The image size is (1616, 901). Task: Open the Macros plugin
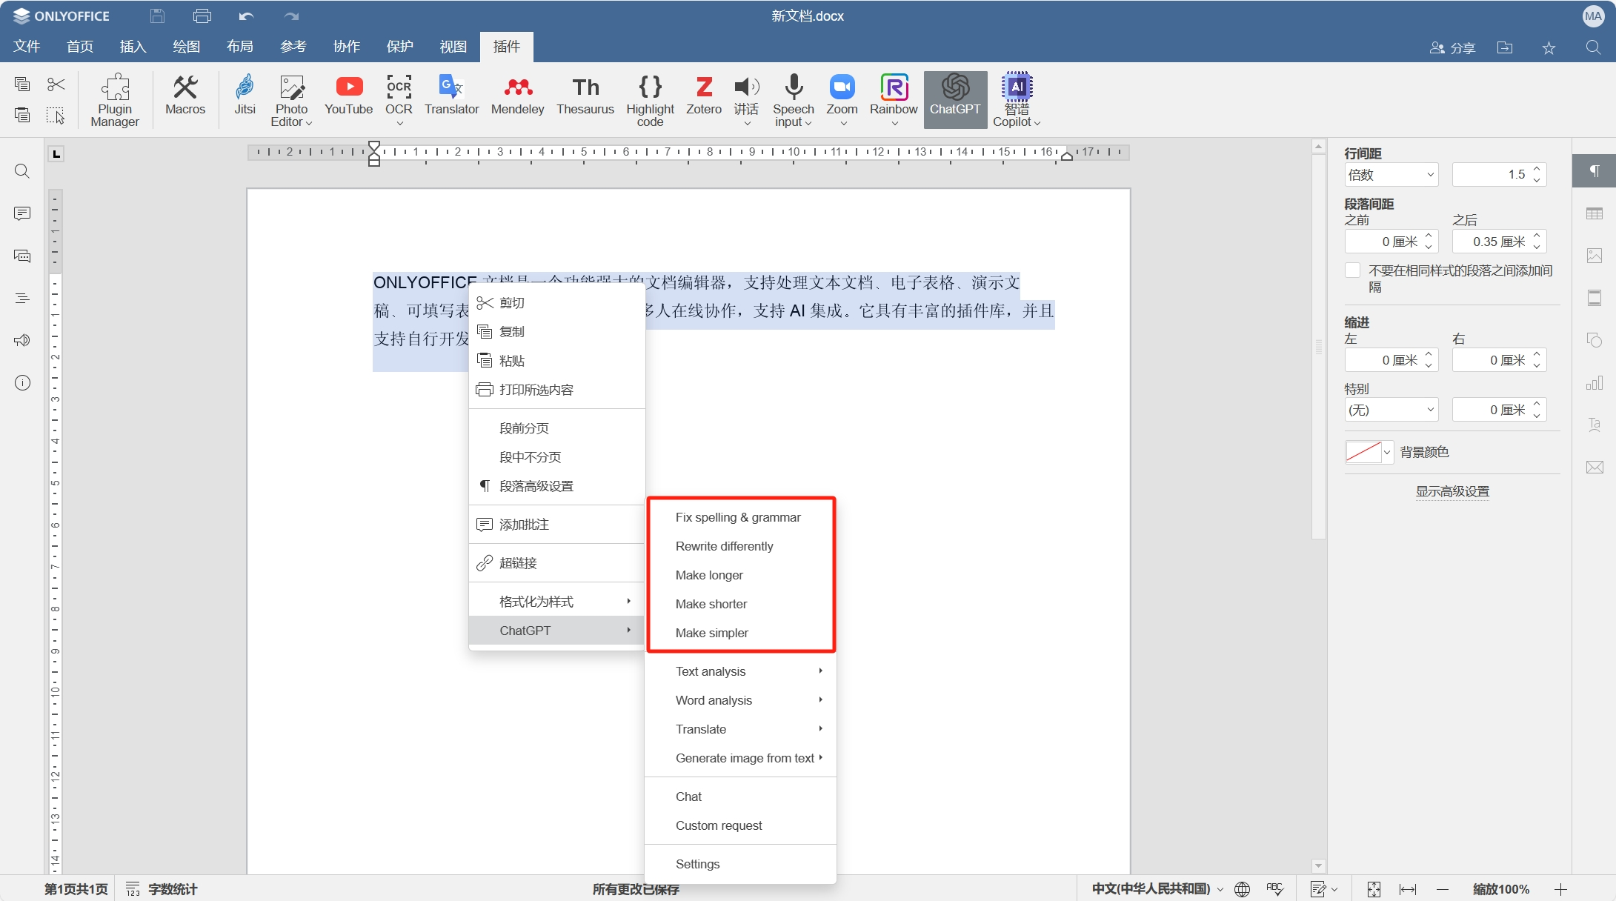(185, 95)
